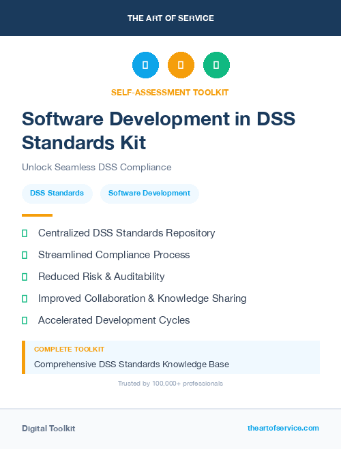Open theartofservice.com link
The image size is (341, 449).
[x=283, y=428]
